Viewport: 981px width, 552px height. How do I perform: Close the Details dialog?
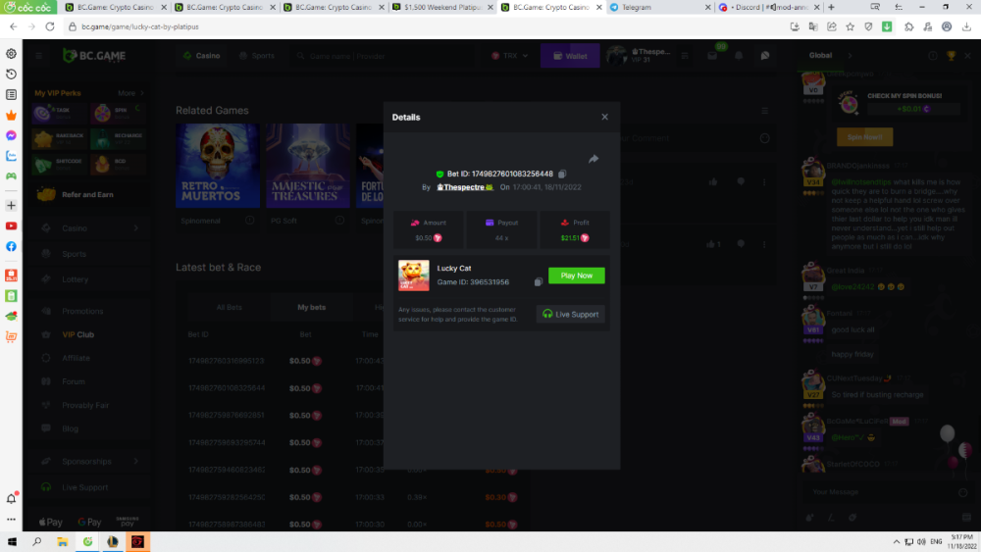point(604,117)
